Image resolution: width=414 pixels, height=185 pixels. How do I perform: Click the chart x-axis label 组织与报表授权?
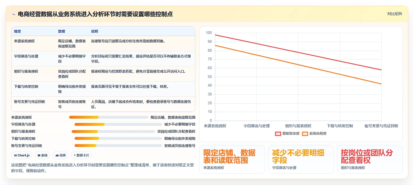pos(298,126)
